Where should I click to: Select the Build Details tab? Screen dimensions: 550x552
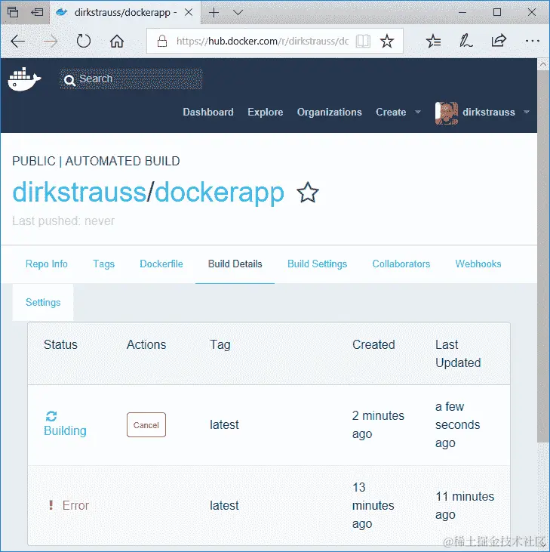pos(235,264)
